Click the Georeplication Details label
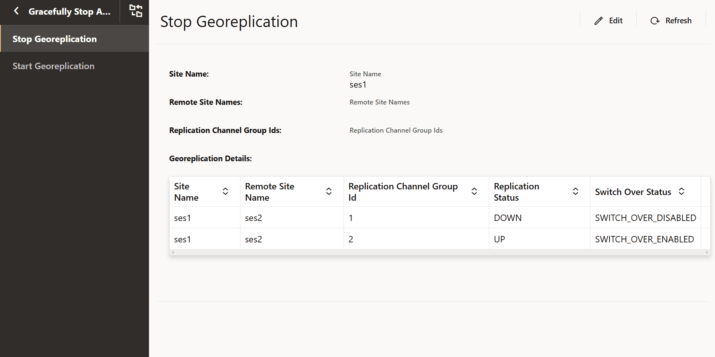This screenshot has height=357, width=715. (x=210, y=159)
